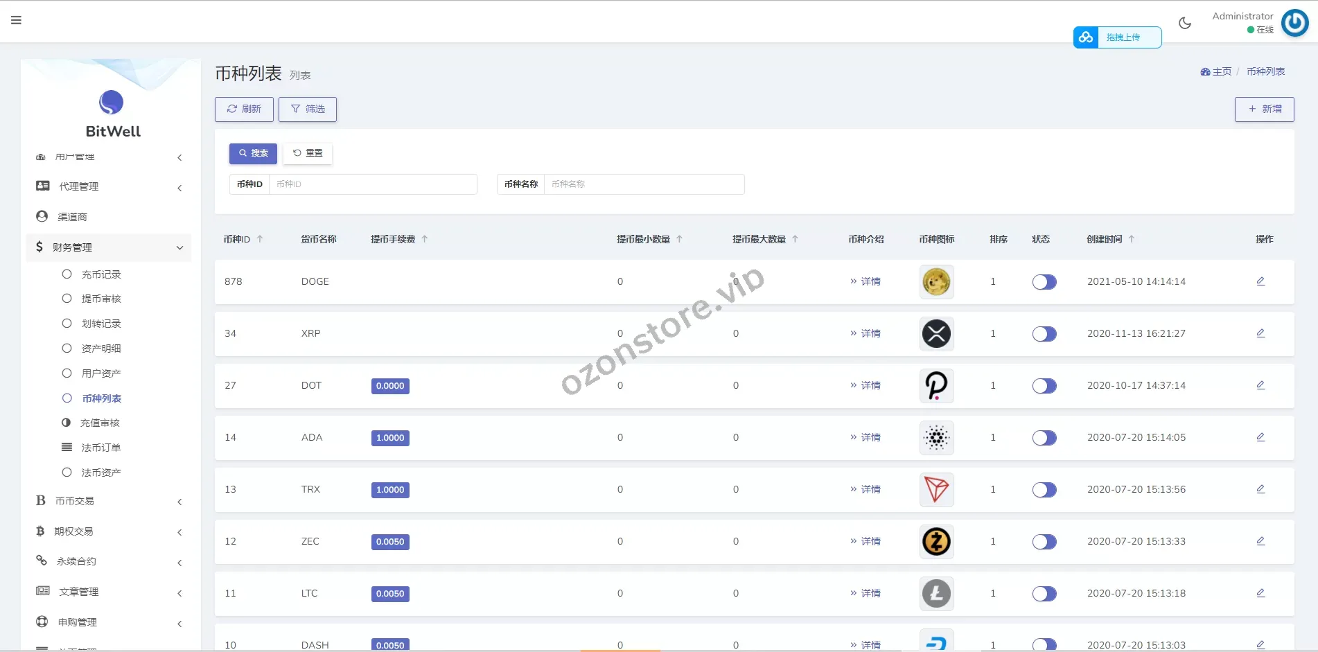Sort by 币种ID column arrow

tap(260, 239)
